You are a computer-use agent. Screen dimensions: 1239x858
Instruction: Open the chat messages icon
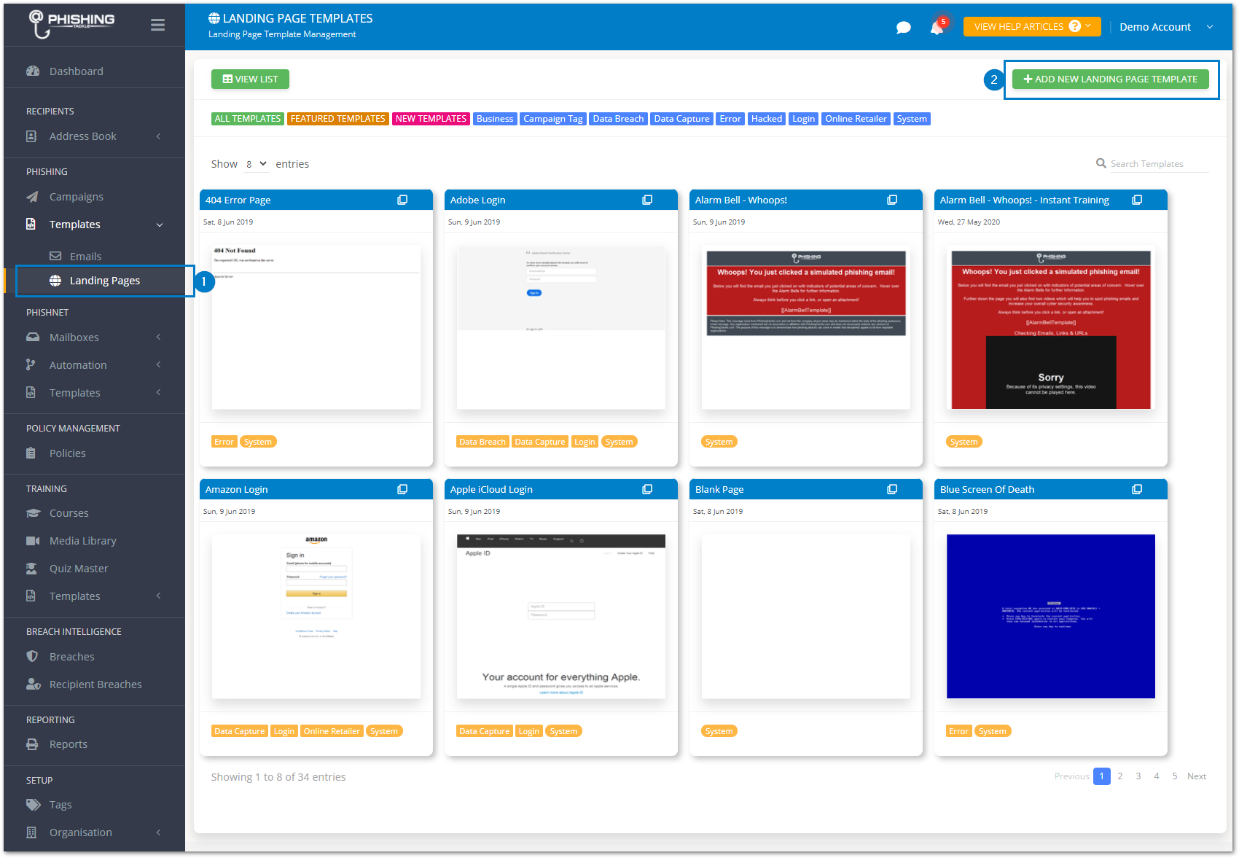coord(903,28)
